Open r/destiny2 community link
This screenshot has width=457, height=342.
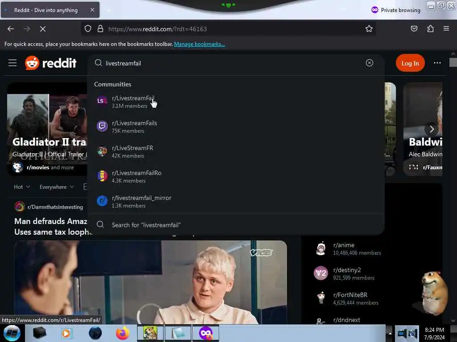coord(347,270)
